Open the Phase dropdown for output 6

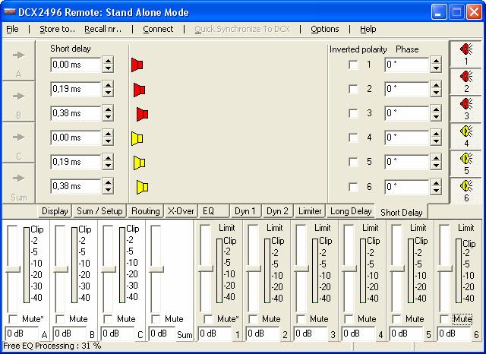436,187
